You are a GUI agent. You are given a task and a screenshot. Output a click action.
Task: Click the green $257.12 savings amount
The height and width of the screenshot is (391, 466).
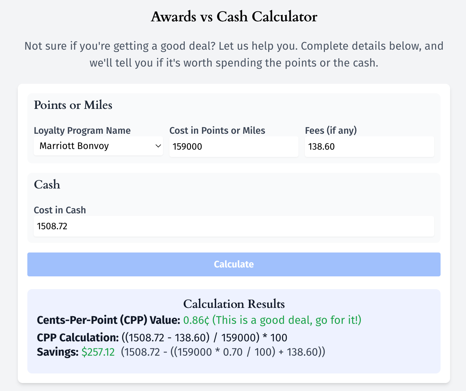98,352
